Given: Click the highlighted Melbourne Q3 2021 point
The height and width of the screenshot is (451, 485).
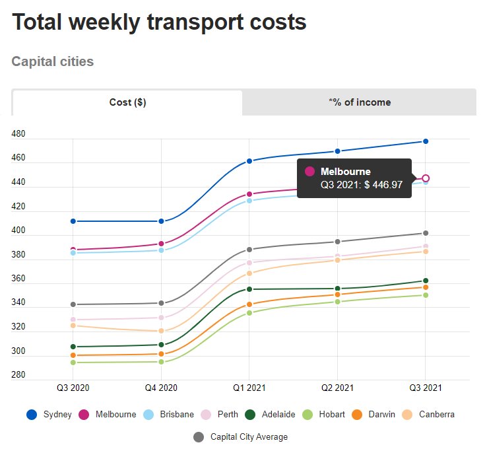Looking at the screenshot, I should click(426, 178).
